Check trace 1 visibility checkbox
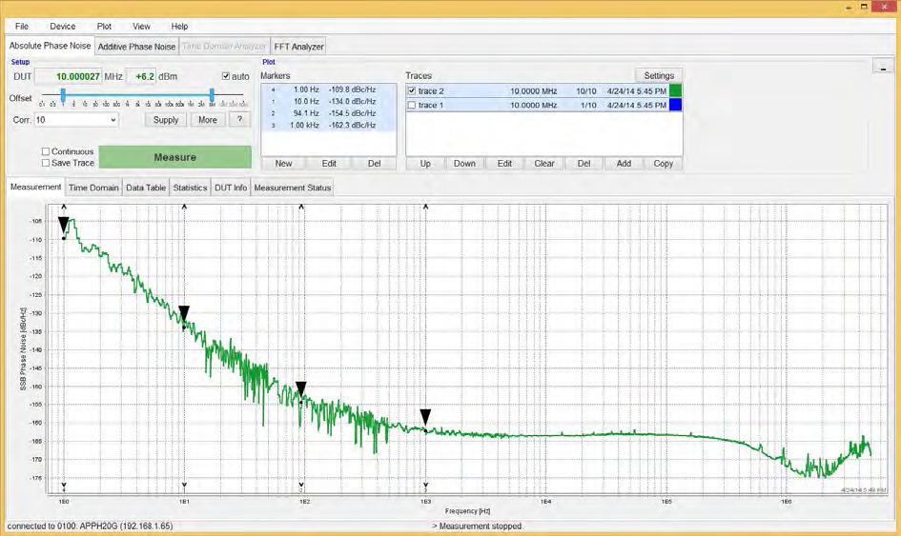 coord(412,105)
